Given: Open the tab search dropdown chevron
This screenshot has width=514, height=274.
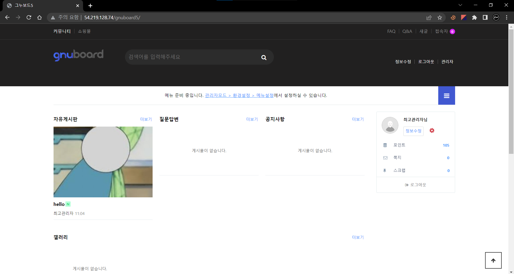Looking at the screenshot, I should 460,5.
